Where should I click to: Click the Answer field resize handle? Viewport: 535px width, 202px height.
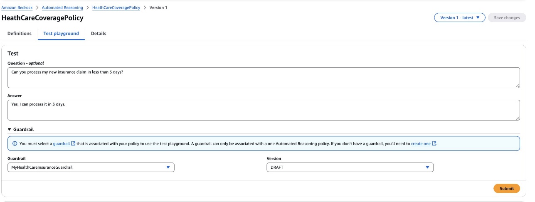[518, 118]
